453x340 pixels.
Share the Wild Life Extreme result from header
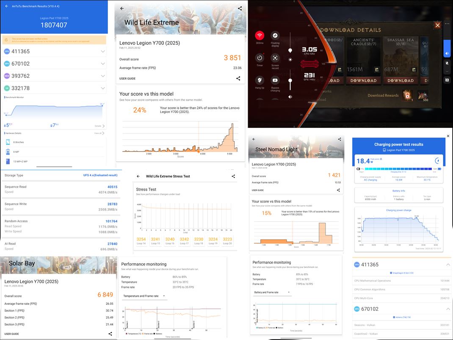pyautogui.click(x=240, y=8)
